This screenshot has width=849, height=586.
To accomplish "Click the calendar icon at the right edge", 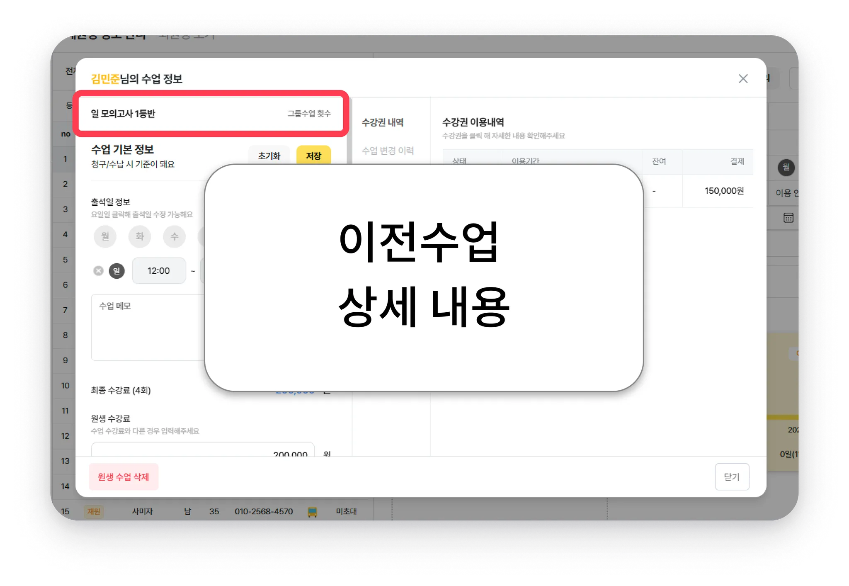I will point(788,218).
